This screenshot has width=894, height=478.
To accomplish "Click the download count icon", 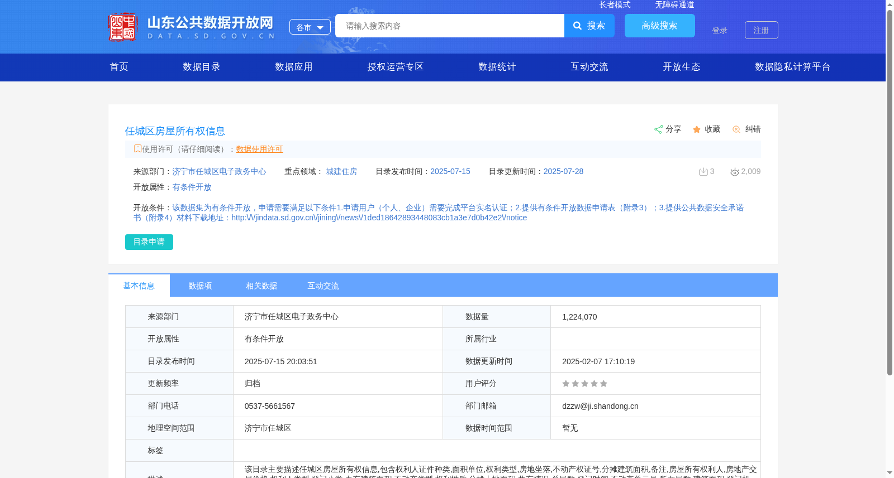I will pyautogui.click(x=703, y=172).
